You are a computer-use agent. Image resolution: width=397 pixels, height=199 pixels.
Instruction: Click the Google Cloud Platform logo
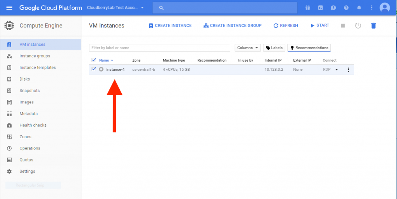click(51, 8)
